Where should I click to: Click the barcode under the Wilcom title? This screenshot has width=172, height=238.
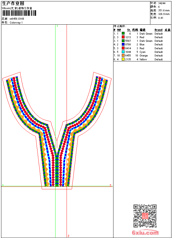coord(19,13)
